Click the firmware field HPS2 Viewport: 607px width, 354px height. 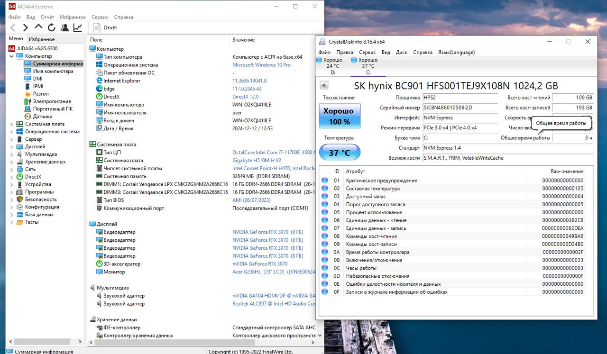tap(460, 98)
